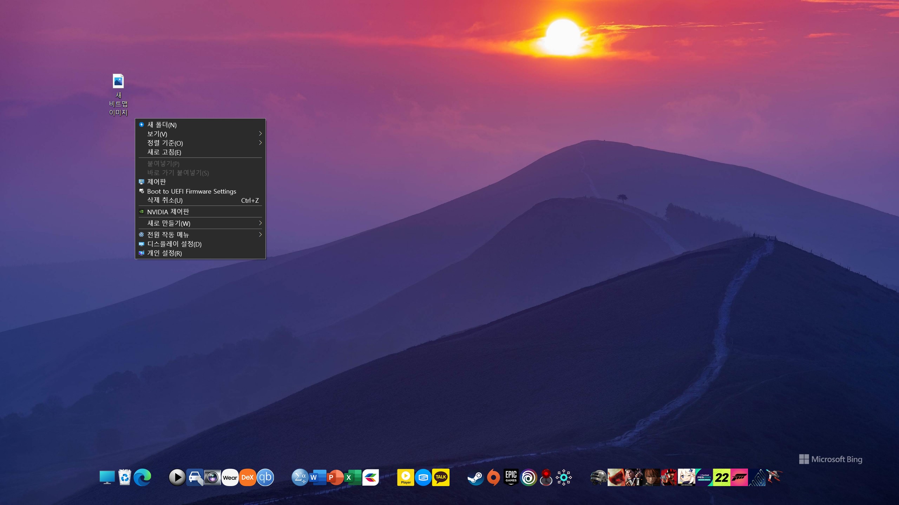899x505 pixels.
Task: Open the blue circle app beside KakaoTalk
Action: [423, 477]
